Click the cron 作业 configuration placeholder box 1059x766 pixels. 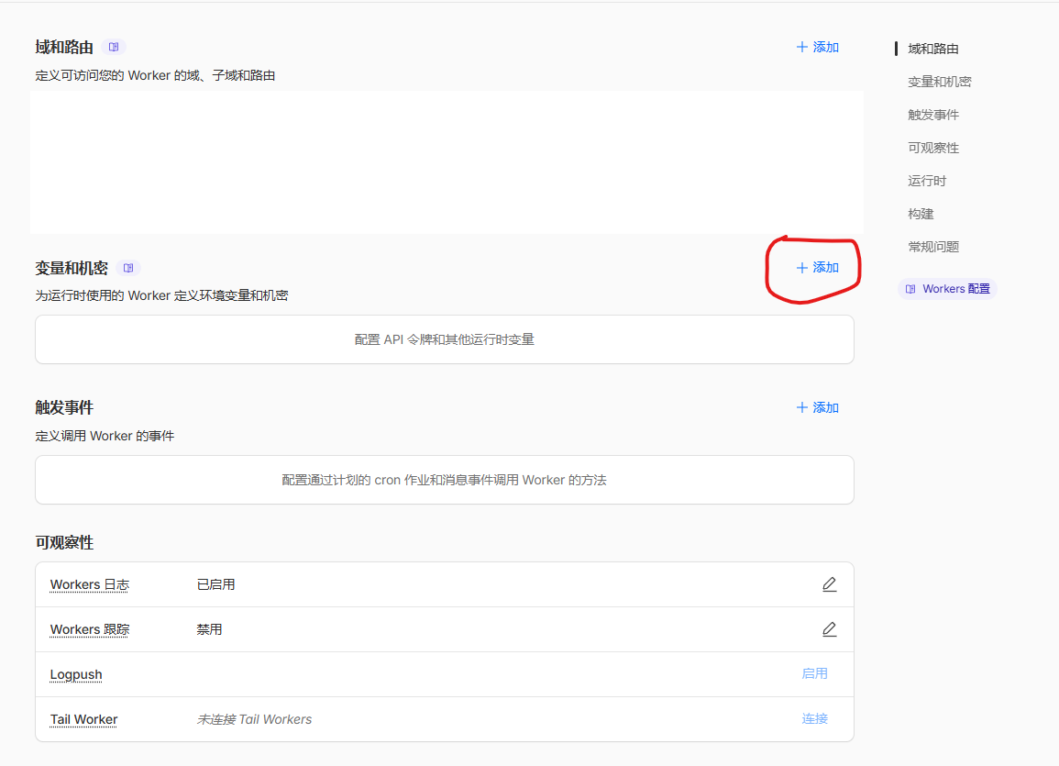point(444,480)
